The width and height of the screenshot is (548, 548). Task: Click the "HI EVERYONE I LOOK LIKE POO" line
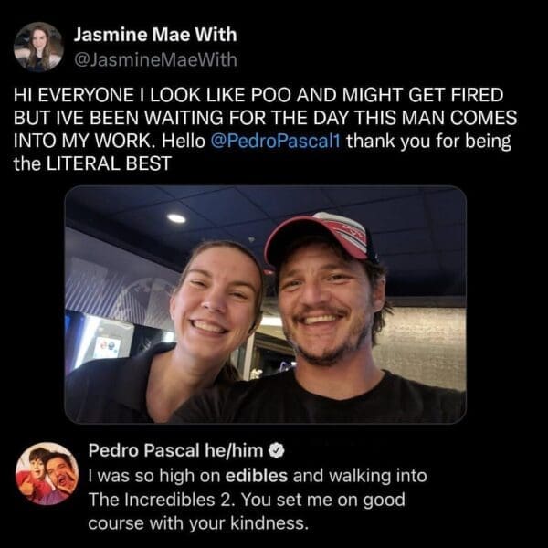tap(152, 95)
